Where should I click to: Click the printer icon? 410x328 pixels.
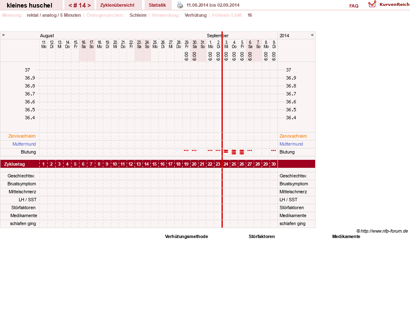[180, 5]
